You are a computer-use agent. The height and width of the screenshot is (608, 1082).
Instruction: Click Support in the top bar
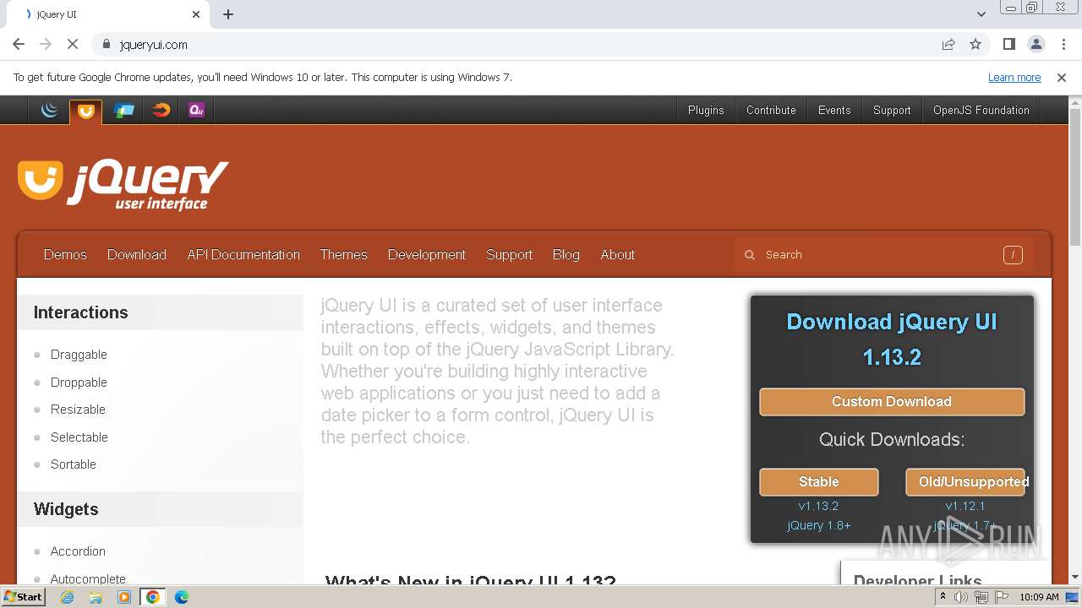tap(892, 110)
